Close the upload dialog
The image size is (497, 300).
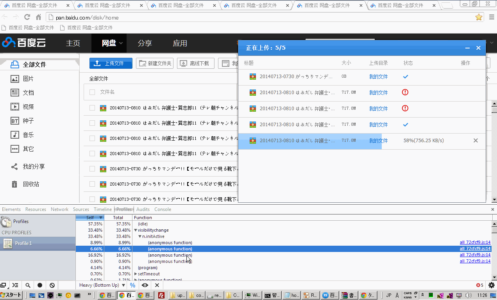pyautogui.click(x=478, y=48)
